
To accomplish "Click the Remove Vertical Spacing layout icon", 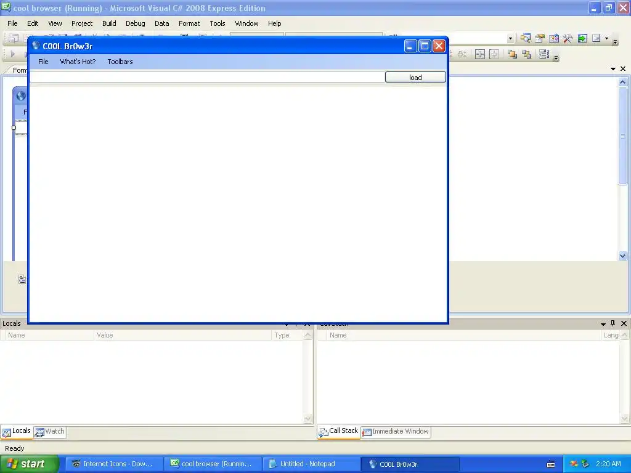I will pyautogui.click(x=462, y=54).
